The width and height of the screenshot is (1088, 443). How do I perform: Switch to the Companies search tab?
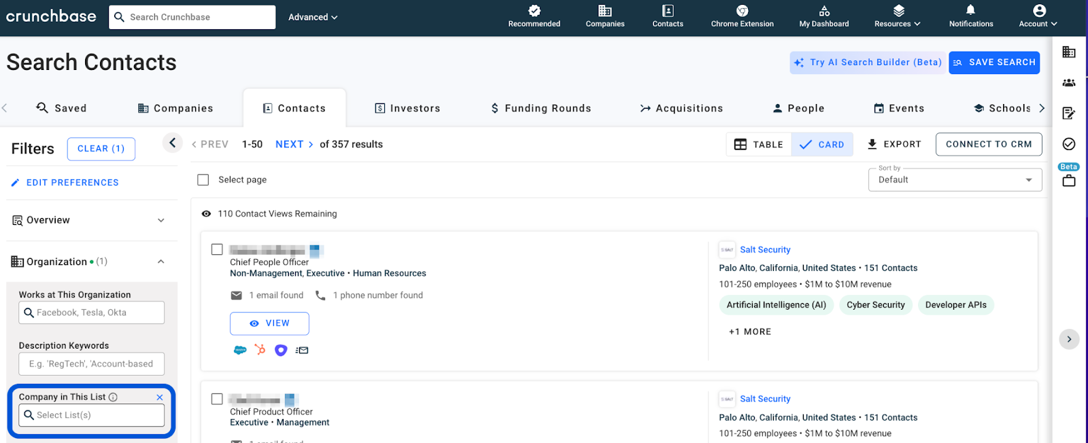[x=175, y=108]
